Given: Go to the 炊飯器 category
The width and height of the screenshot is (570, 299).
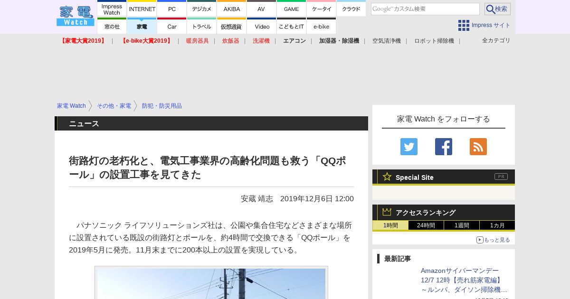Looking at the screenshot, I should pos(231,41).
